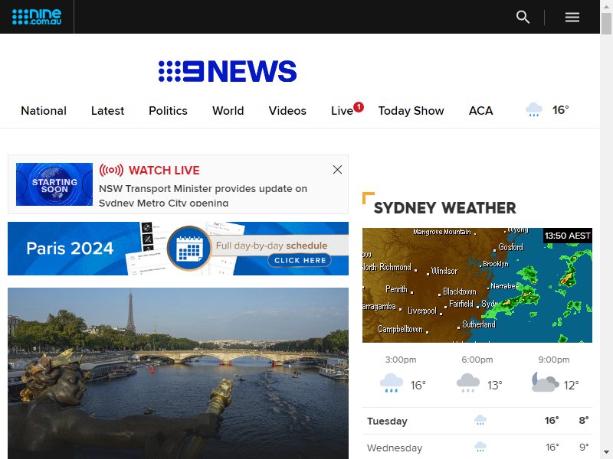Go to Today Show page

coord(411,111)
